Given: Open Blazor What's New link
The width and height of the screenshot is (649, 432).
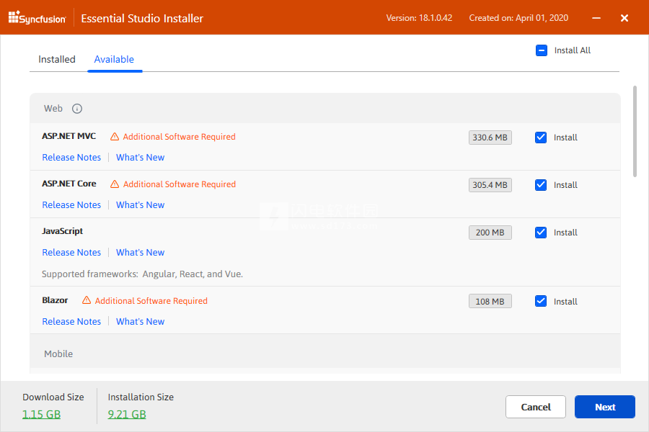Looking at the screenshot, I should (x=141, y=322).
